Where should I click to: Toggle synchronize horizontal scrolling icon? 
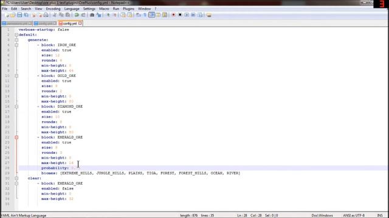pyautogui.click(x=129, y=15)
